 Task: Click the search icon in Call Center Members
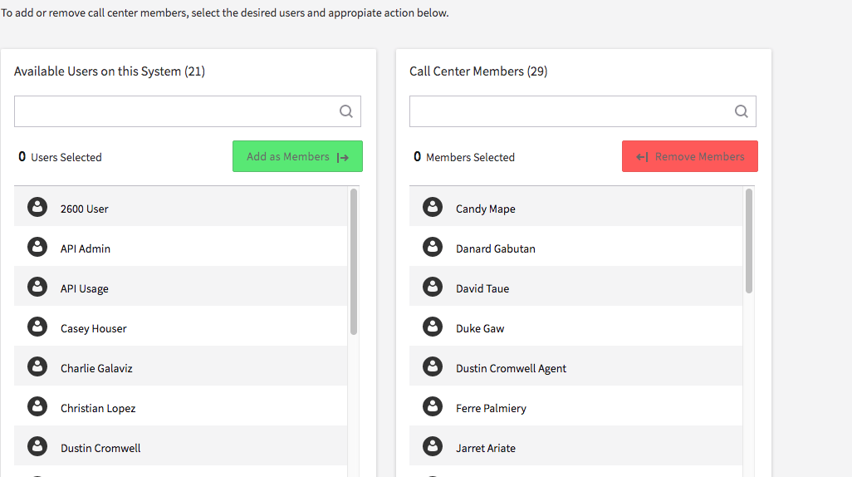pyautogui.click(x=742, y=111)
